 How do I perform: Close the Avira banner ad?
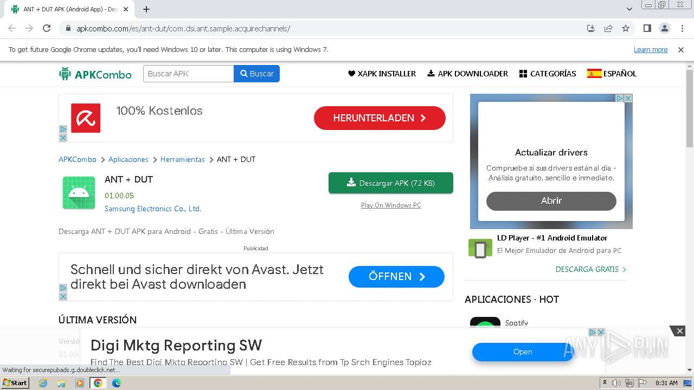click(63, 138)
